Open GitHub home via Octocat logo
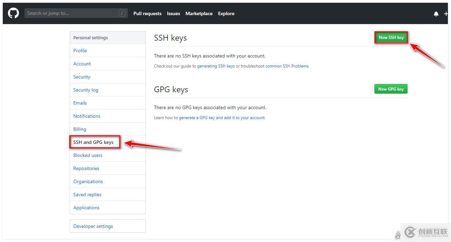Image resolution: width=451 pixels, height=242 pixels. (13, 13)
